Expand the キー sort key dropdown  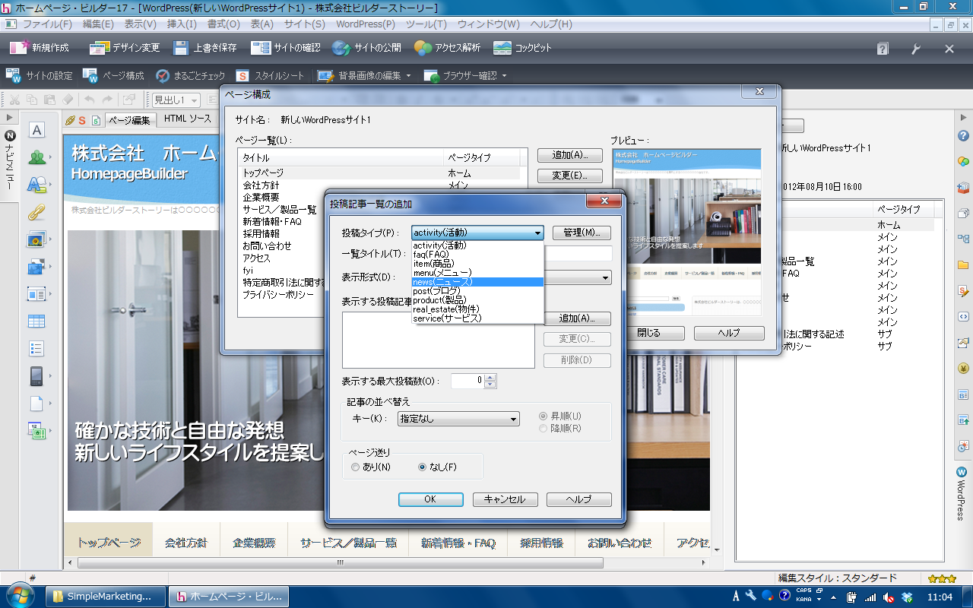(x=513, y=420)
